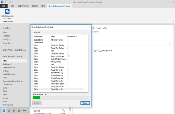Click the IM reply icon
The image size is (175, 114).
point(105,28)
